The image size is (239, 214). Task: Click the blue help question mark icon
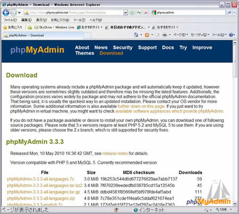click(x=231, y=35)
